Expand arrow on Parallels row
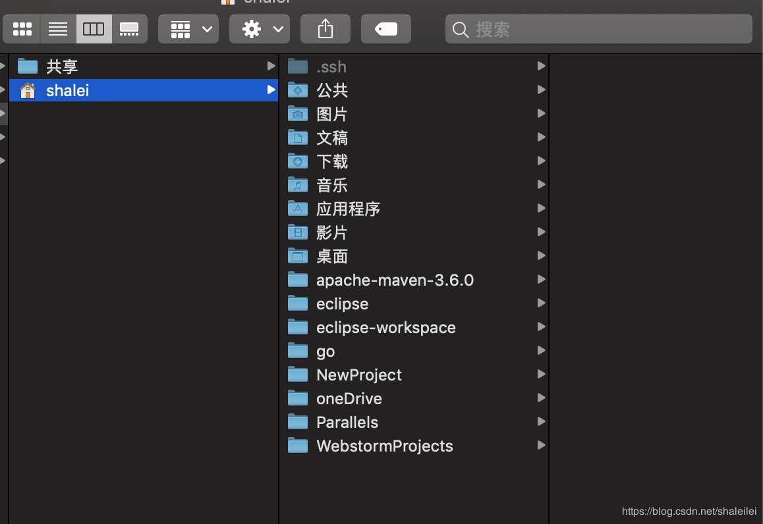763x524 pixels. [x=541, y=421]
